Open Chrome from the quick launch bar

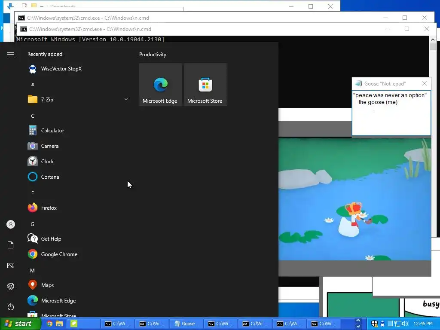pos(50,324)
